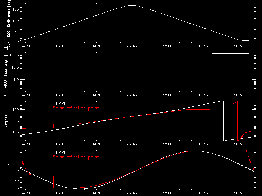262x196 pixels.
Task: Click white HESSI legend line in Longitude plot
Action: click(36, 105)
